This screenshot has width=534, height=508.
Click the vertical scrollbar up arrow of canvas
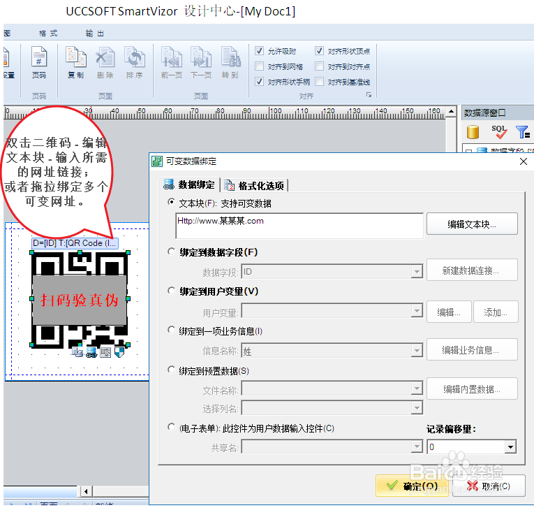pyautogui.click(x=451, y=112)
